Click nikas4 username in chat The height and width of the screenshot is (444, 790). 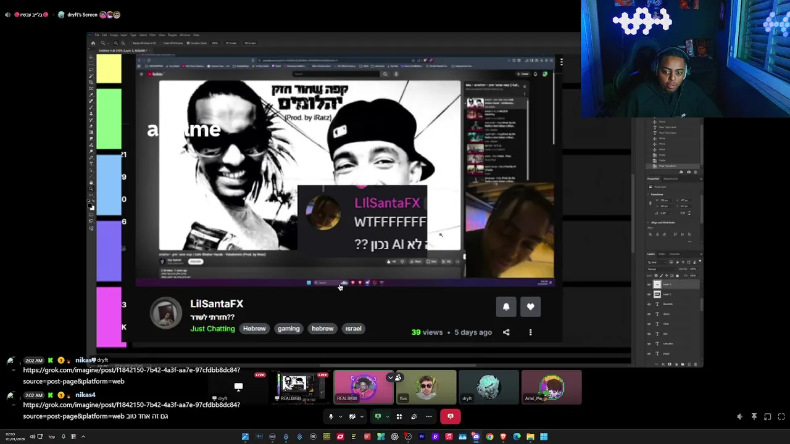(85, 395)
